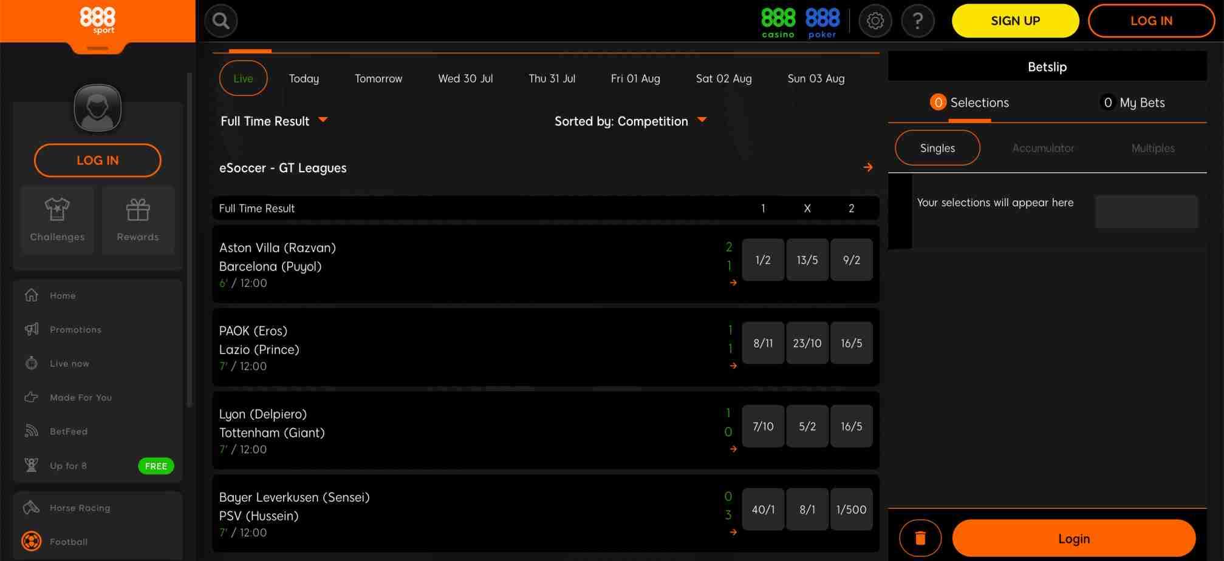This screenshot has width=1224, height=561.
Task: Click the sidebar LOG IN button
Action: tap(98, 160)
